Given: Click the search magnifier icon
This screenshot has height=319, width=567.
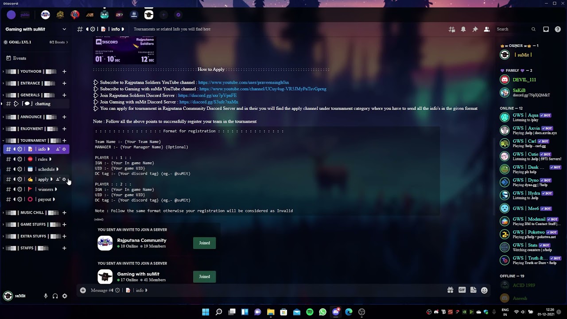Looking at the screenshot, I should tap(533, 29).
